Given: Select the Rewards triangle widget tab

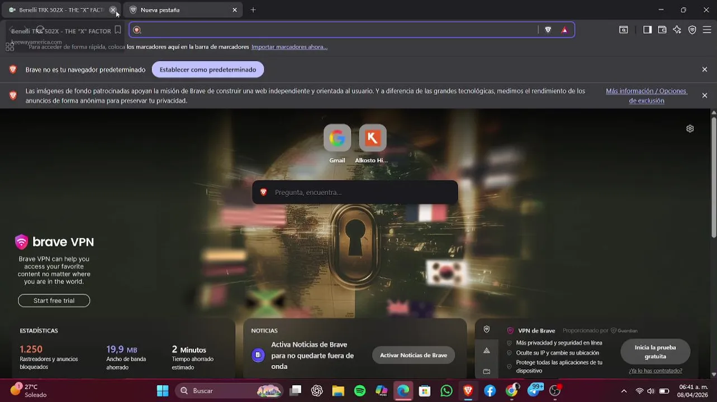Looking at the screenshot, I should [x=487, y=351].
